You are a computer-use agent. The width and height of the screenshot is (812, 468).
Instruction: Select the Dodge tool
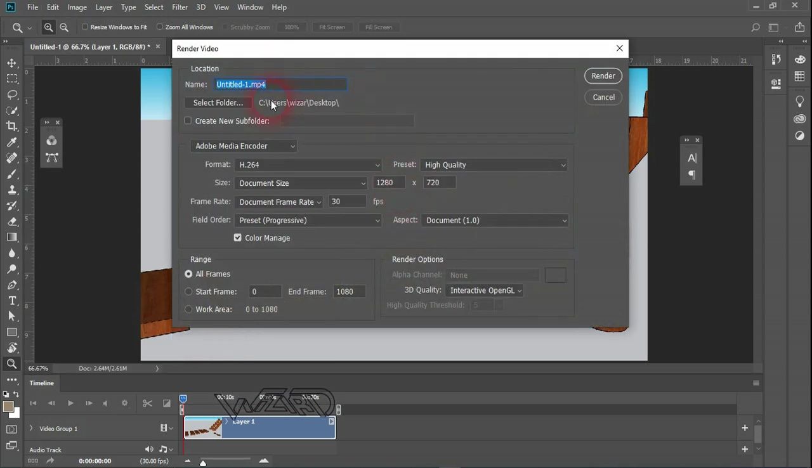[x=12, y=269]
